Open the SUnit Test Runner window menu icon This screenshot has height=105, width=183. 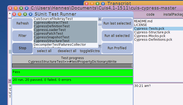[x=31, y=14]
